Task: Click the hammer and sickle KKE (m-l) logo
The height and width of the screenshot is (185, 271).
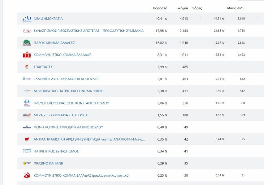Action: click(x=27, y=175)
